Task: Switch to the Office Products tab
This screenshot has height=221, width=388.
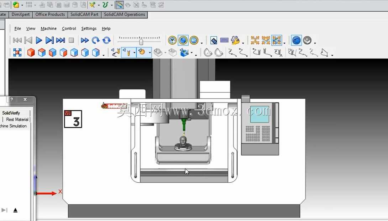Action: 50,15
